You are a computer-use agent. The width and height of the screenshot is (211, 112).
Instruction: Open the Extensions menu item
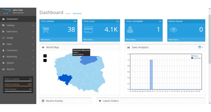click(18, 32)
